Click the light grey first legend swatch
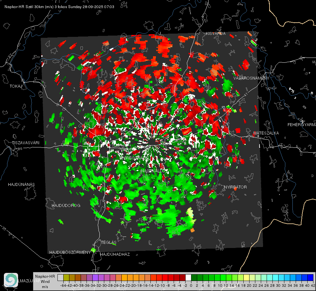 (x=60, y=277)
